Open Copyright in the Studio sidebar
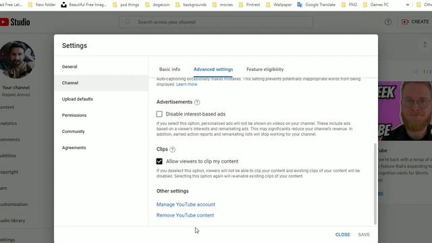This screenshot has width=432, height=243. pyautogui.click(x=9, y=172)
